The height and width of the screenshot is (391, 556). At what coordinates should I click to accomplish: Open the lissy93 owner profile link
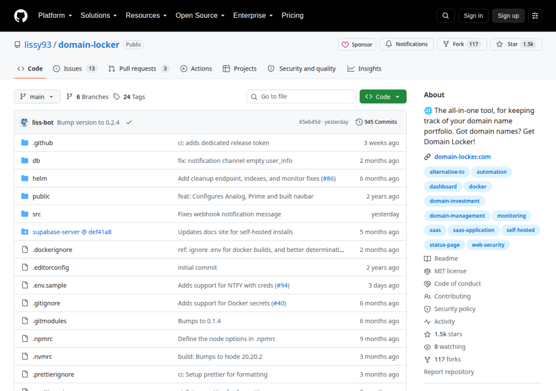point(37,45)
